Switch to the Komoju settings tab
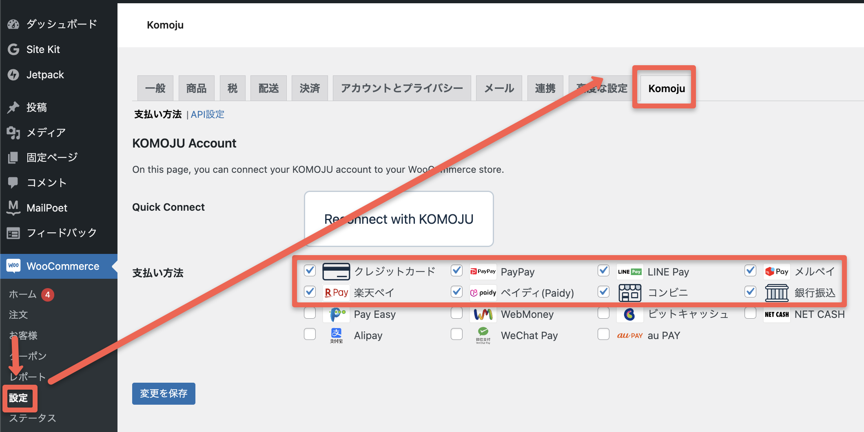The width and height of the screenshot is (864, 432). pos(666,88)
